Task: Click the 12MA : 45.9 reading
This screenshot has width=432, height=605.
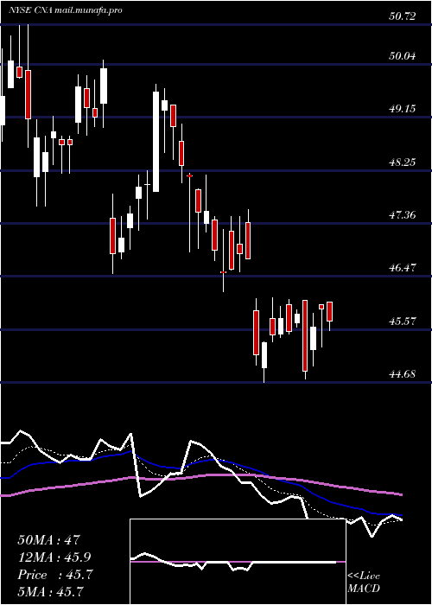Action: tap(54, 557)
